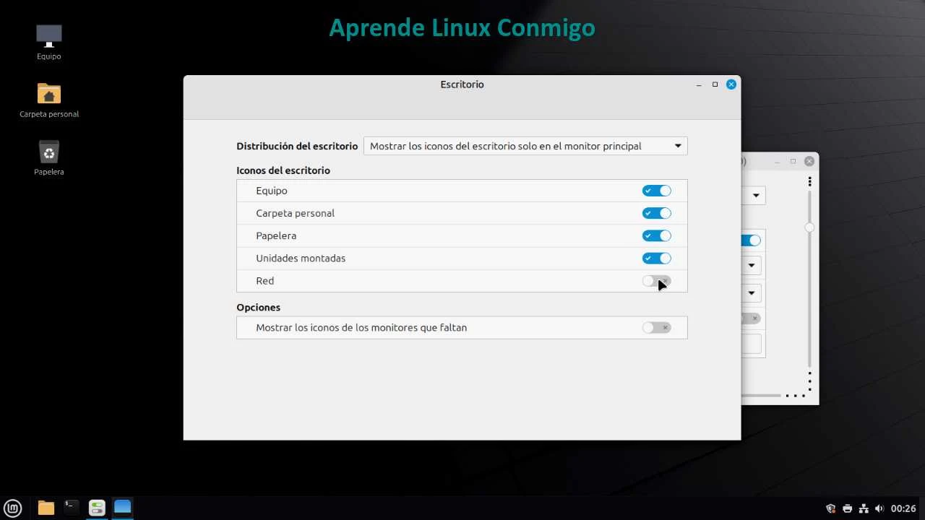Open the Linux Mint menu button
The width and height of the screenshot is (925, 520).
[12, 508]
